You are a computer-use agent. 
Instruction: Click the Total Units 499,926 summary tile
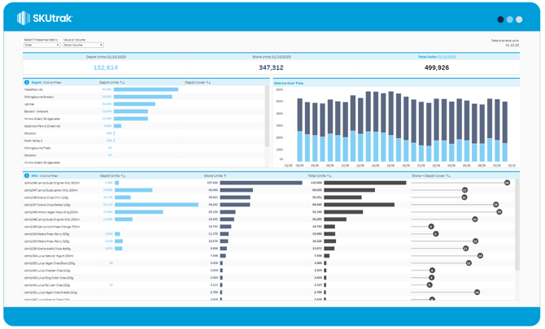pyautogui.click(x=437, y=67)
